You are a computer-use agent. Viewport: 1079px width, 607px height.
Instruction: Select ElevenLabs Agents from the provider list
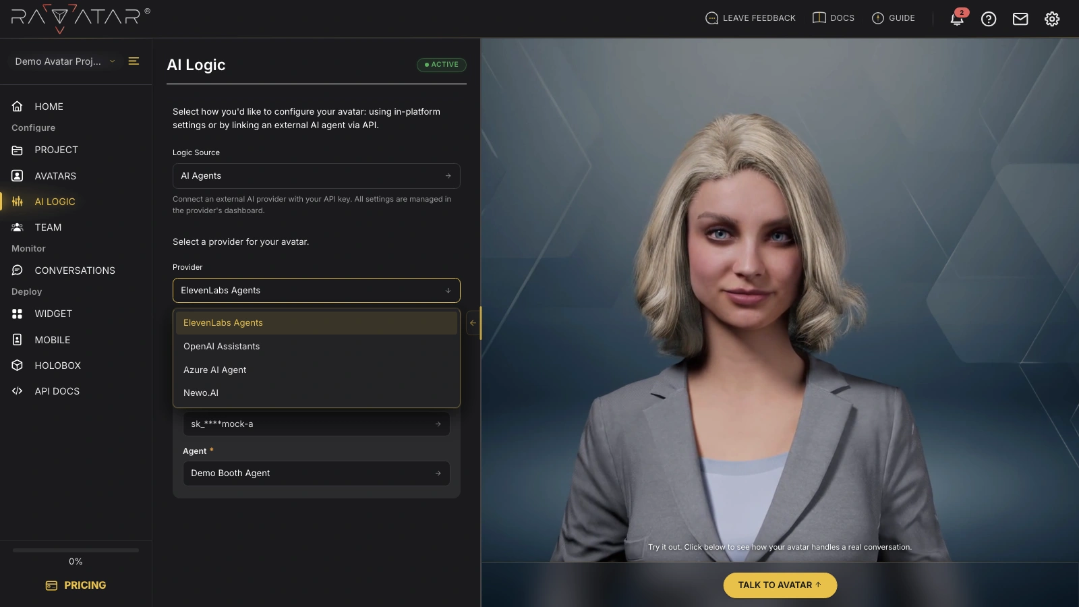click(316, 323)
